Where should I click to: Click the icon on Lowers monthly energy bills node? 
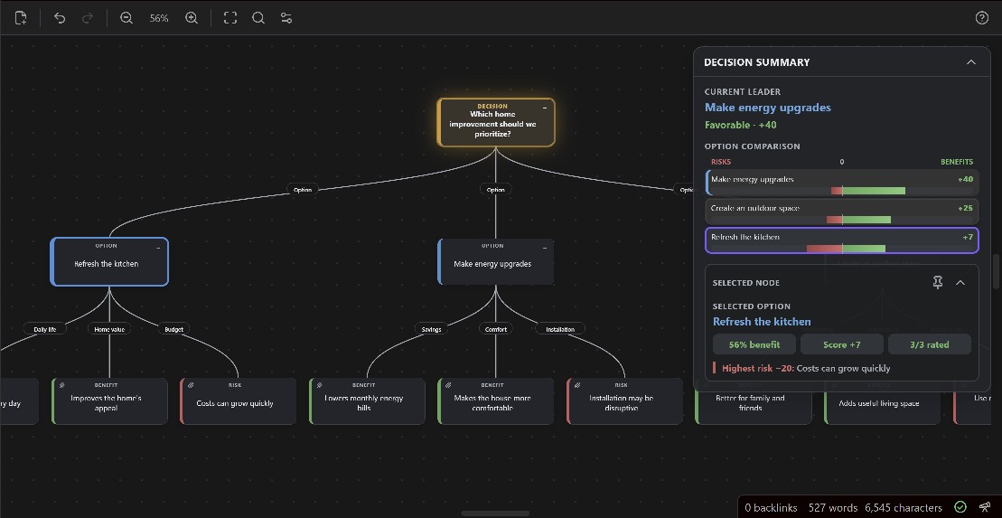[x=320, y=385]
